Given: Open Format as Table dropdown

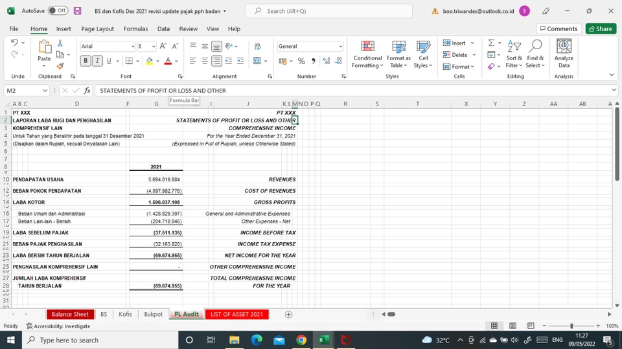Looking at the screenshot, I should point(398,54).
